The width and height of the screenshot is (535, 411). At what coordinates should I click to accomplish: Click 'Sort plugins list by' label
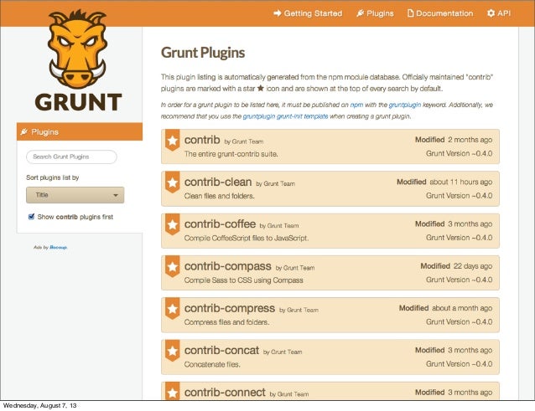tap(53, 177)
